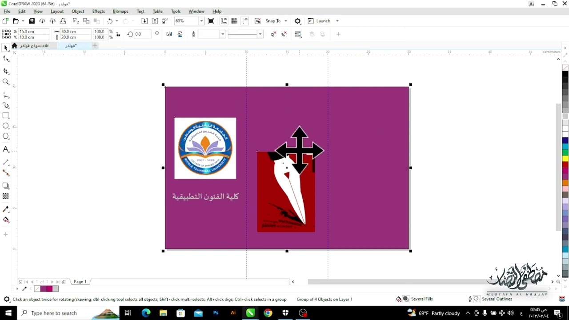Toggle the Lock ratio padlock

click(118, 34)
